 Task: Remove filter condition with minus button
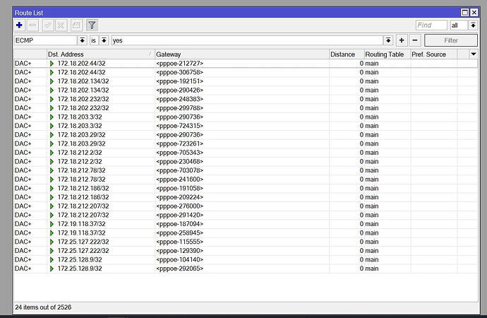(415, 40)
